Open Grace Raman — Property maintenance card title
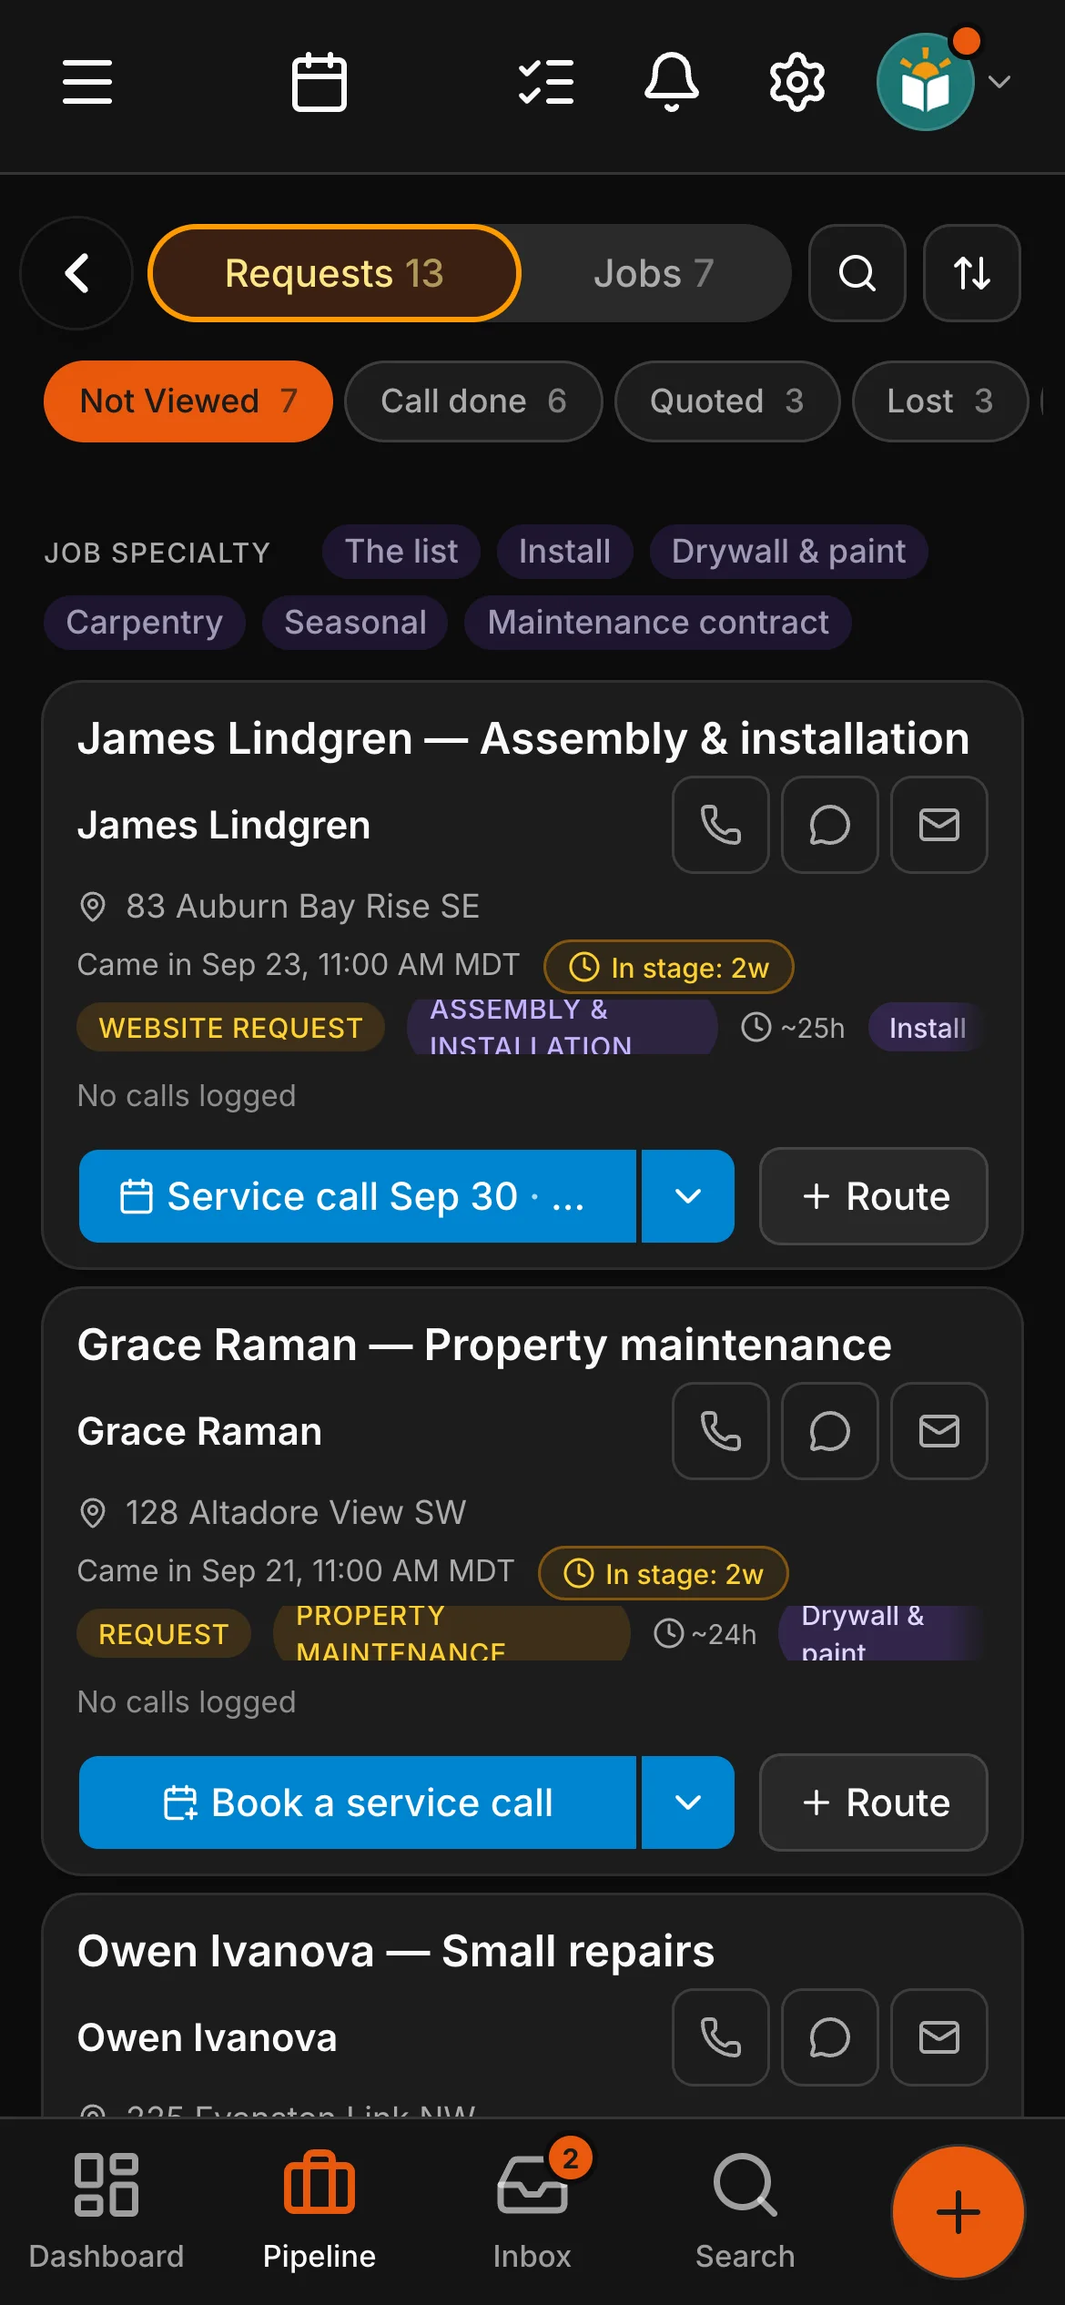 (x=484, y=1345)
